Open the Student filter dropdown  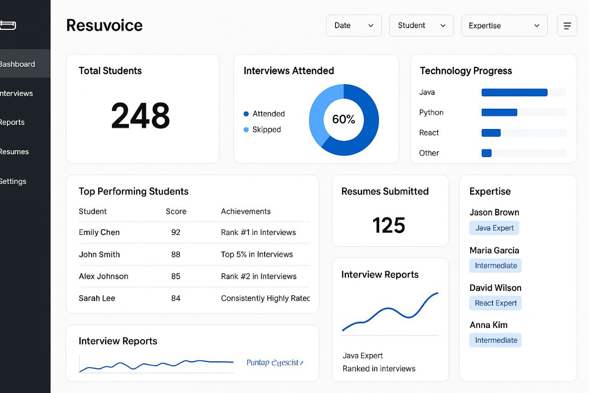coord(421,25)
